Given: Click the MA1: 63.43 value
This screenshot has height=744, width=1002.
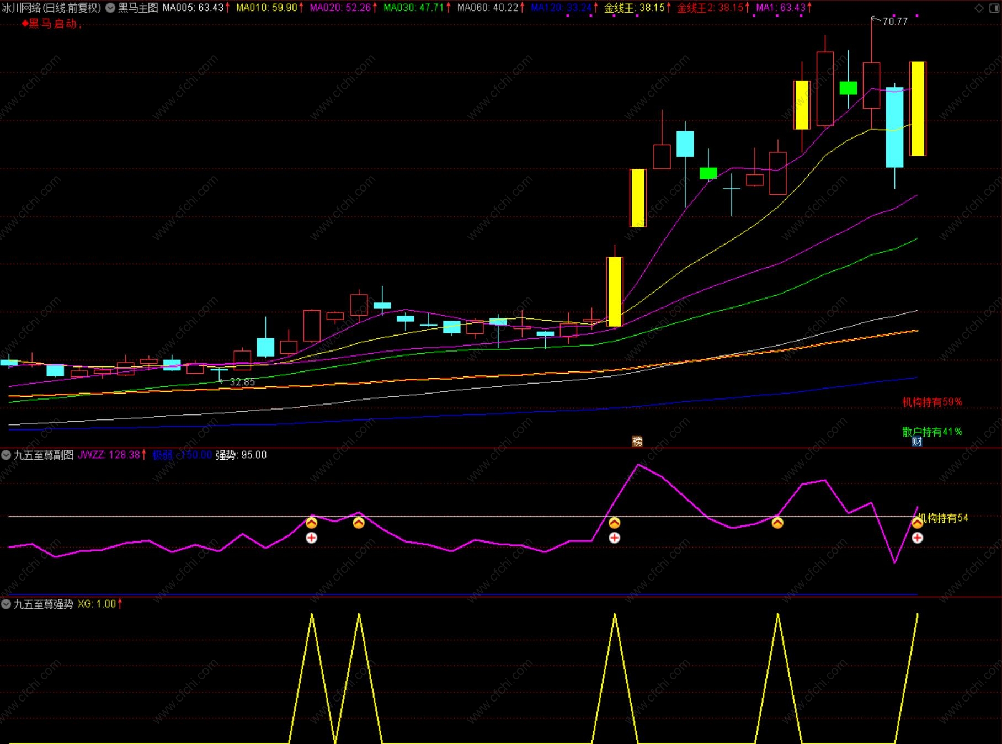Looking at the screenshot, I should pyautogui.click(x=781, y=8).
